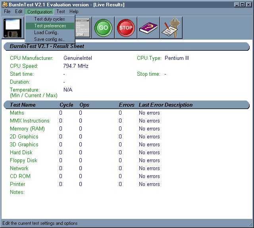
Task: Click the Network test label
Action: (19, 168)
